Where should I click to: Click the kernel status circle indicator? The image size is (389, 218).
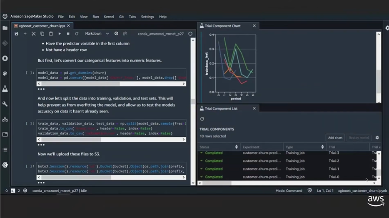(190, 34)
